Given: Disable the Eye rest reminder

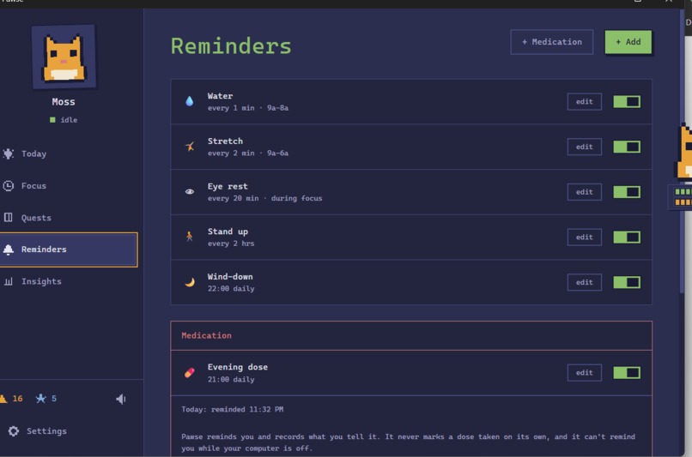Looking at the screenshot, I should (627, 192).
